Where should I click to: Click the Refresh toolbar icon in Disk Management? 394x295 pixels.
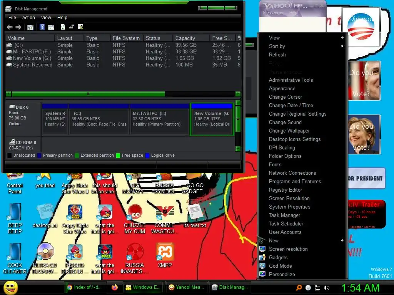(x=63, y=27)
